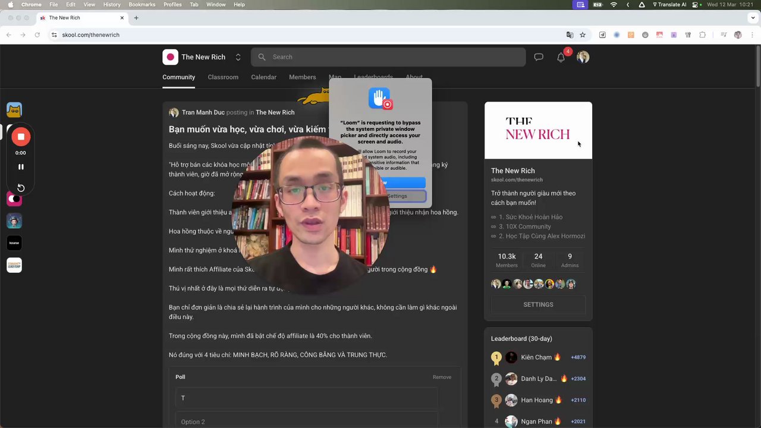The image size is (761, 428).
Task: Open the yellow cat community icon
Action: [x=14, y=110]
